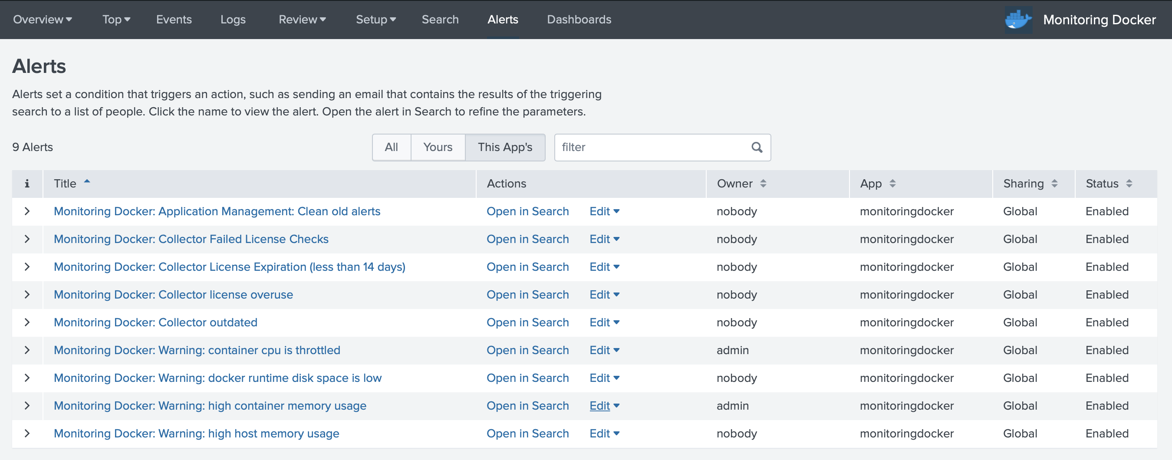Screen dimensions: 1172x460
Task: Open docker runtime disk space alert in Search
Action: 527,378
